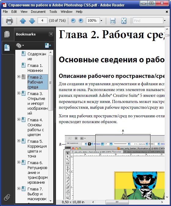Image resolution: width=171 pixels, height=206 pixels.
Task: Click bookmark icon next to Содержание
Action: (x=24, y=53)
